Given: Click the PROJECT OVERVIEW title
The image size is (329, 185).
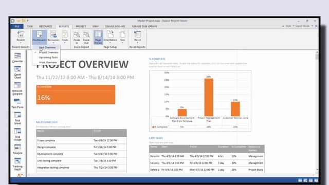Looking at the screenshot, I should point(82,64).
